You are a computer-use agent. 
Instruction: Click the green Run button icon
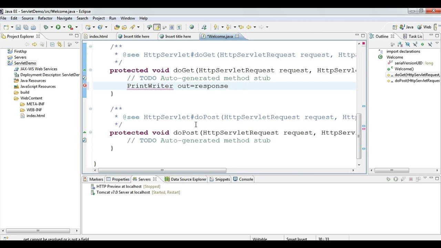[x=58, y=27]
